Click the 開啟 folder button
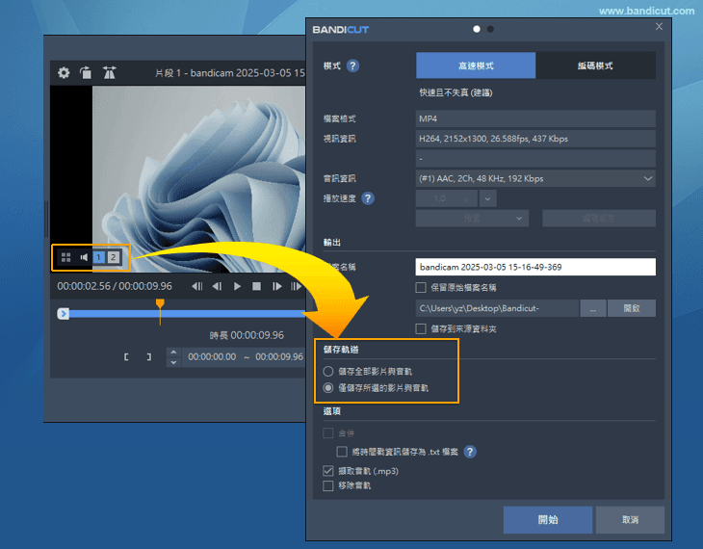This screenshot has width=703, height=549. coord(632,308)
